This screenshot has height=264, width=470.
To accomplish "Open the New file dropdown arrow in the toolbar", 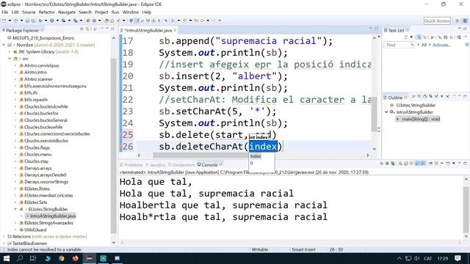I will point(10,21).
